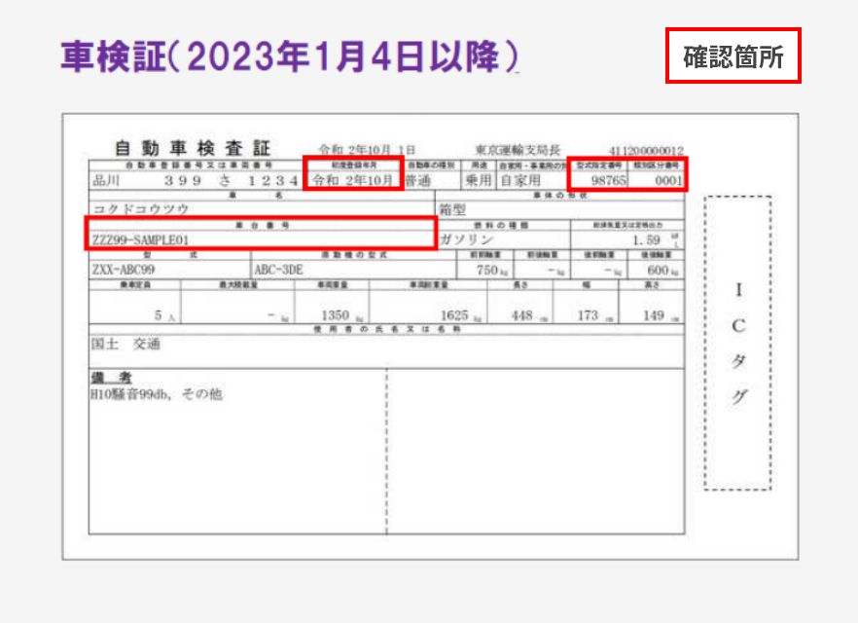Click the body shape value 箱型
This screenshot has width=858, height=623.
[x=453, y=208]
